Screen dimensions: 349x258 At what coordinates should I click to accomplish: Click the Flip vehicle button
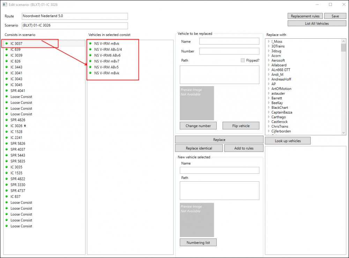click(x=241, y=126)
